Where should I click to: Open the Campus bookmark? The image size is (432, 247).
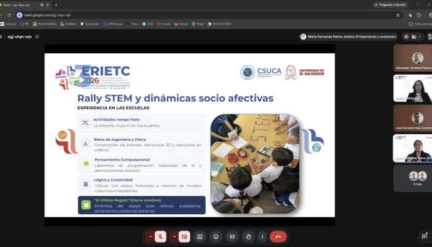click(x=8, y=24)
